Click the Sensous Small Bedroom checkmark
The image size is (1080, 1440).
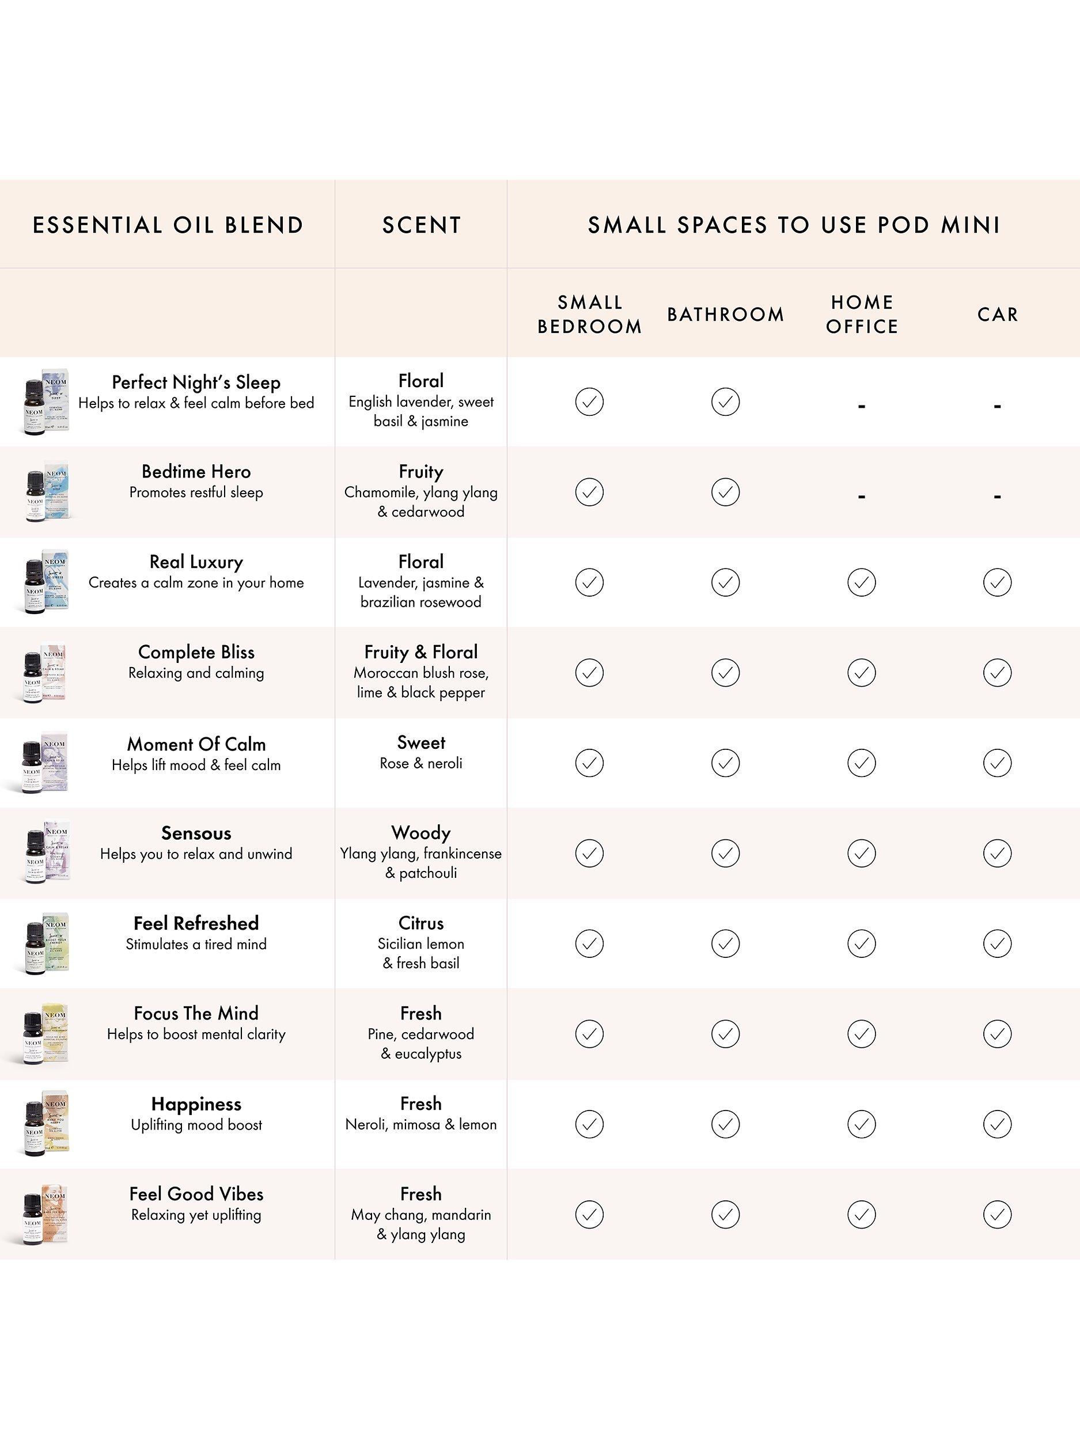point(589,854)
